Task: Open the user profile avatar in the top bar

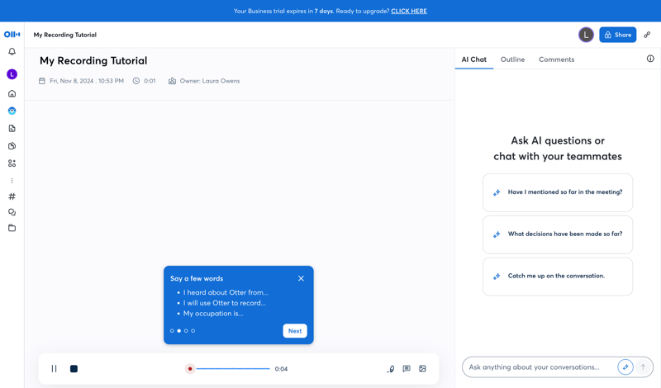Action: (x=586, y=35)
